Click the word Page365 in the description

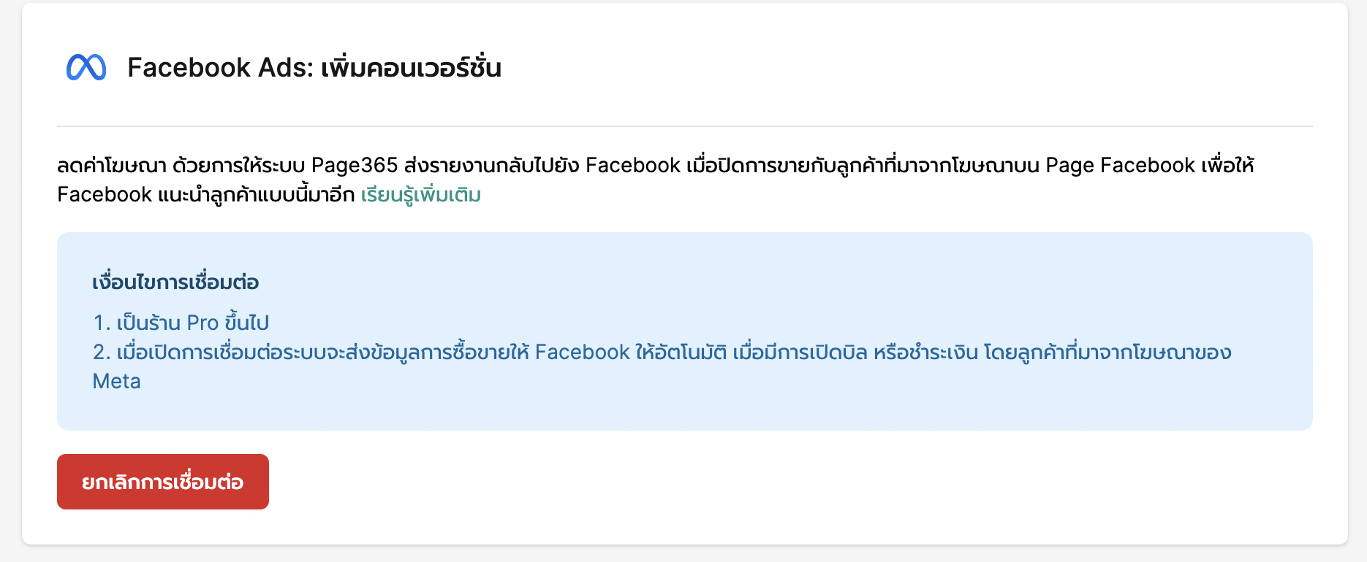tap(355, 166)
